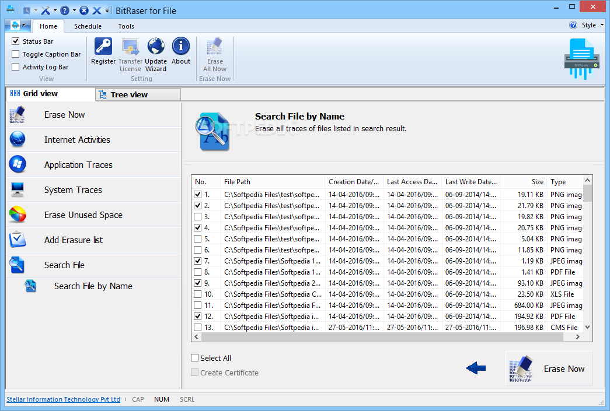Open the Customize Quick Access Toolbar arrow

tap(107, 10)
